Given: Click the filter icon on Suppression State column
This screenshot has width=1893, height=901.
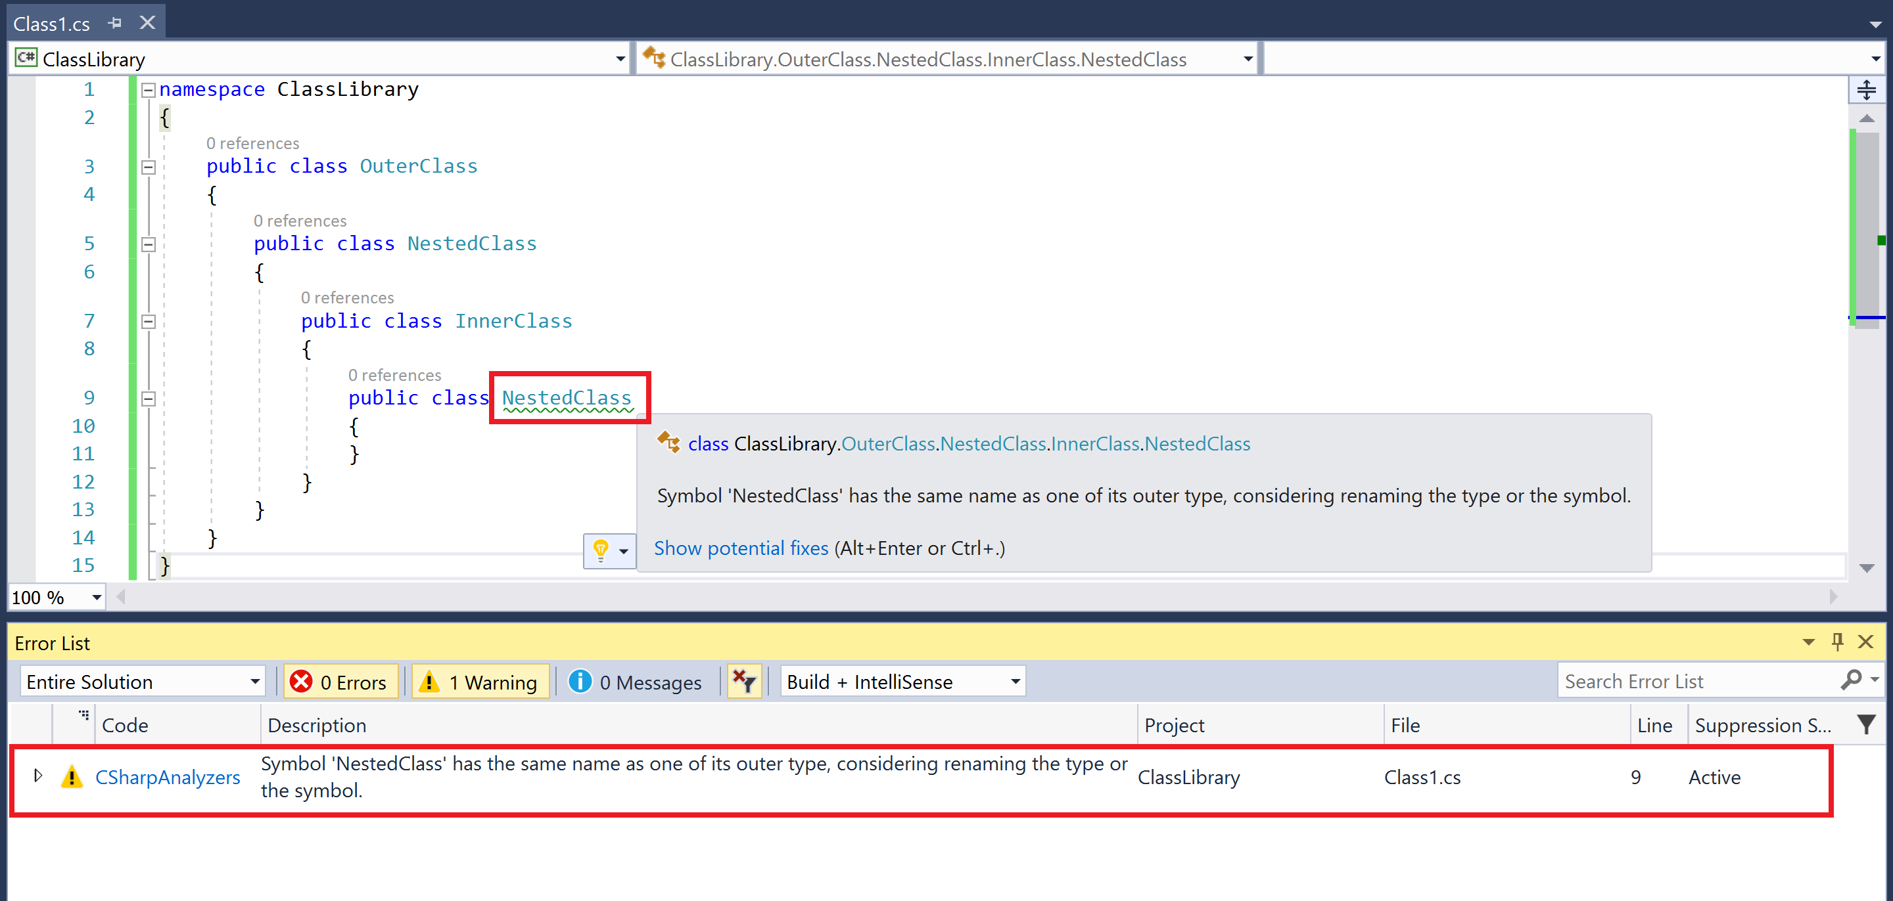Looking at the screenshot, I should (1866, 725).
